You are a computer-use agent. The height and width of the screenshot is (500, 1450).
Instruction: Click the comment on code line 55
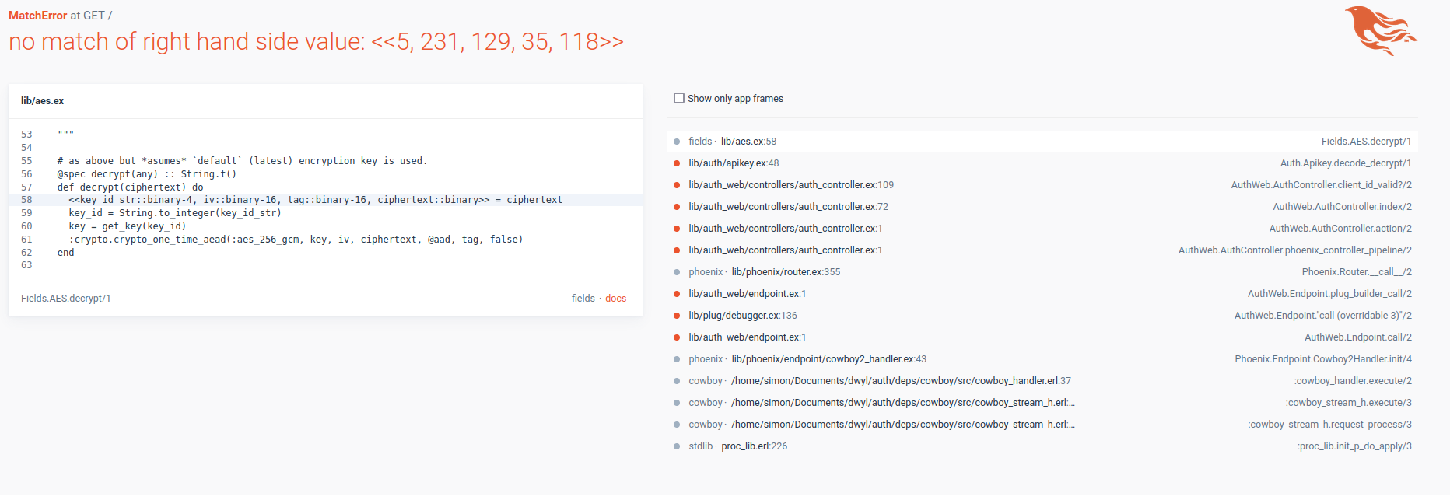point(242,161)
